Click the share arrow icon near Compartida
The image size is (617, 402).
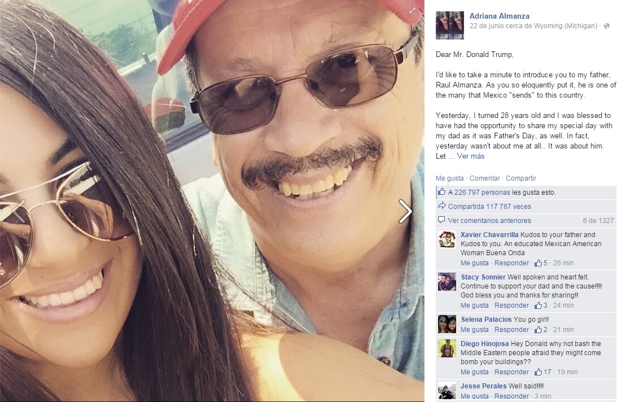pyautogui.click(x=442, y=206)
